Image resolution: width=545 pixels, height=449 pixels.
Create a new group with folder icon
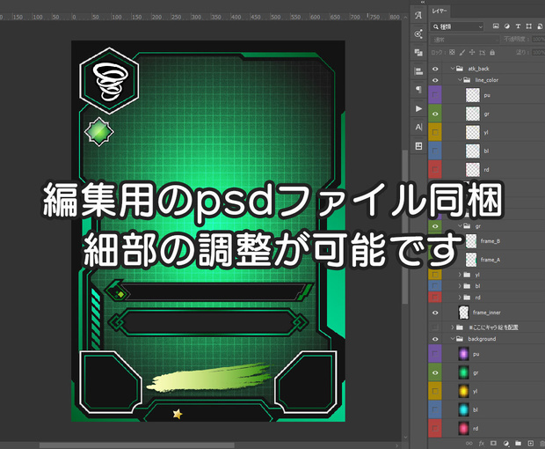coord(518,443)
